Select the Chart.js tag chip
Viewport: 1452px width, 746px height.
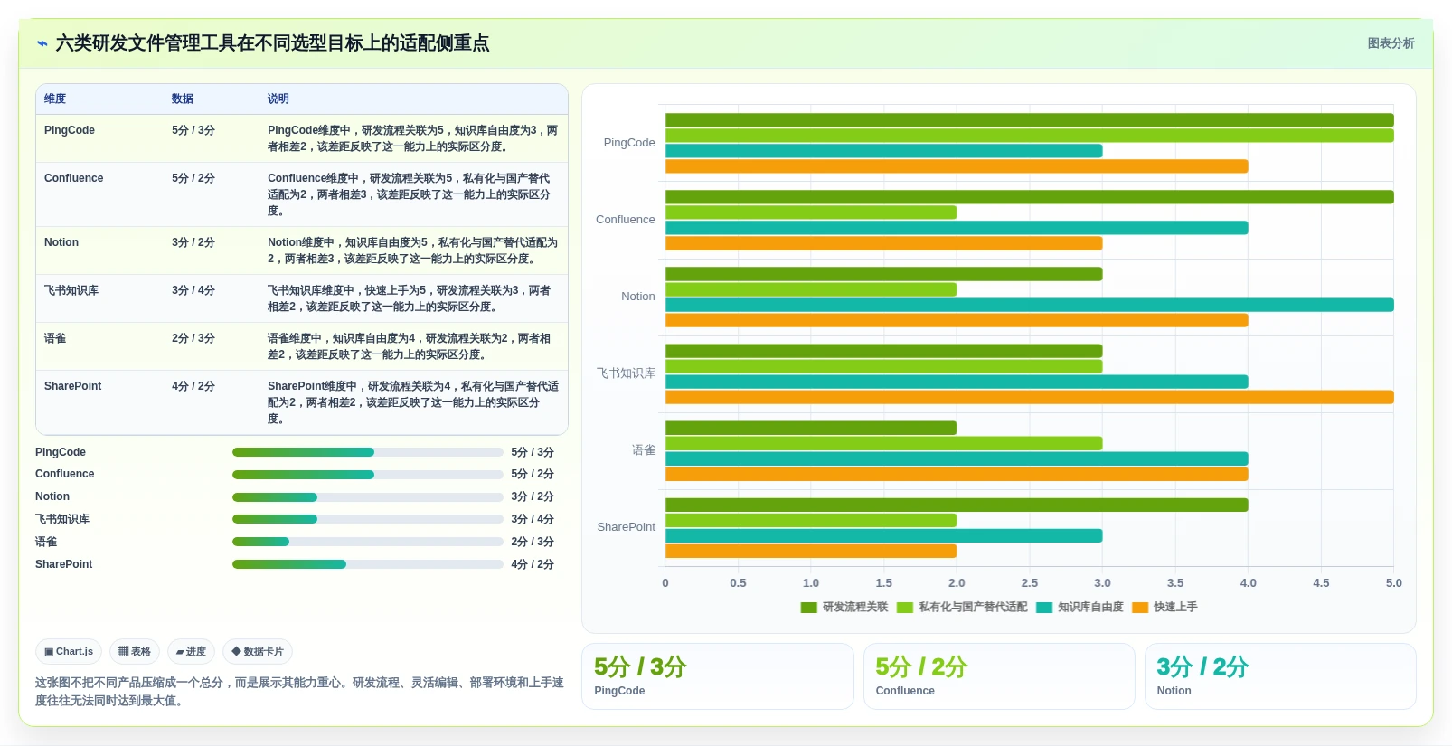click(x=69, y=651)
